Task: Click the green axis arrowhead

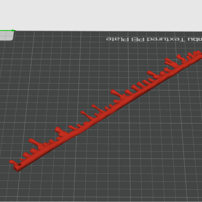Action: [14, 31]
